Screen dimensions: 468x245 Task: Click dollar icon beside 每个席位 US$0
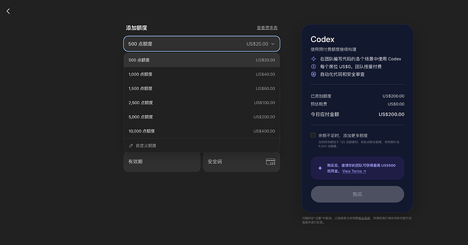click(x=313, y=67)
